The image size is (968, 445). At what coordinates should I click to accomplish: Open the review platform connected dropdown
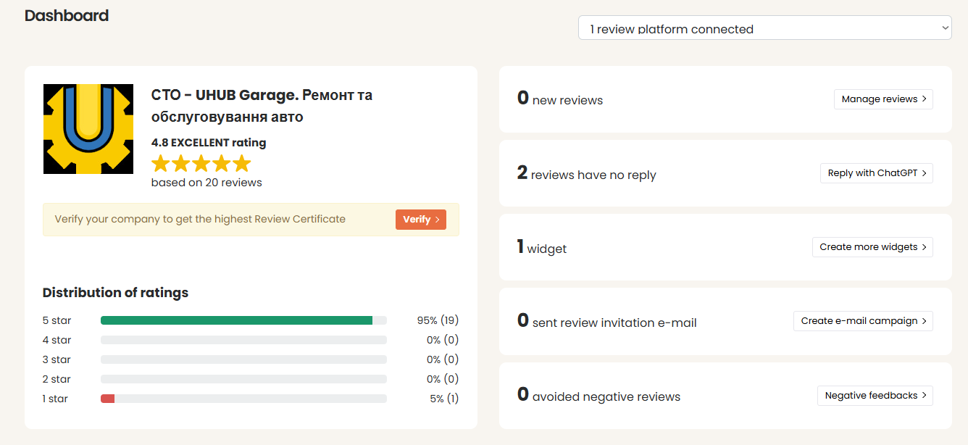click(x=764, y=29)
